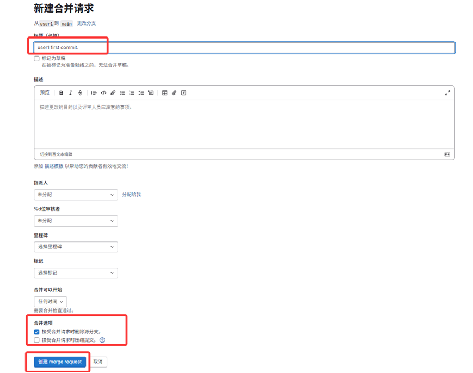Click the user1 source branch label
Viewport: 473px width, 373px height.
[x=46, y=23]
